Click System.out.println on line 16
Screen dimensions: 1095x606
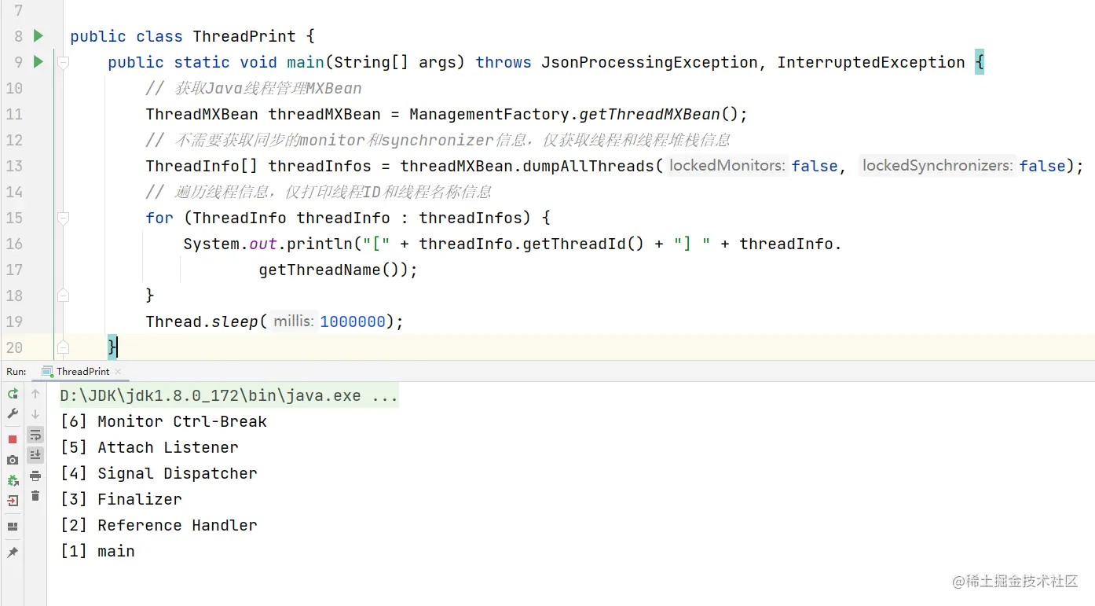pos(269,244)
